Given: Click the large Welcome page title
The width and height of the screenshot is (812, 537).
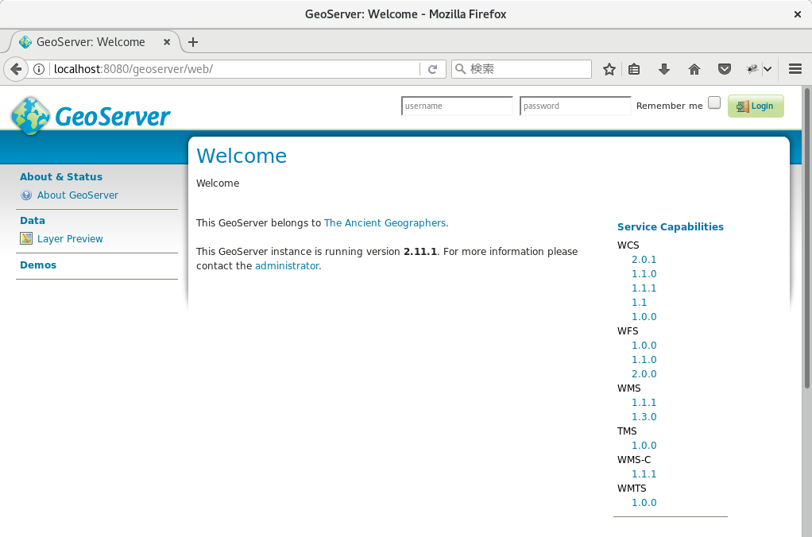Looking at the screenshot, I should pyautogui.click(x=242, y=156).
